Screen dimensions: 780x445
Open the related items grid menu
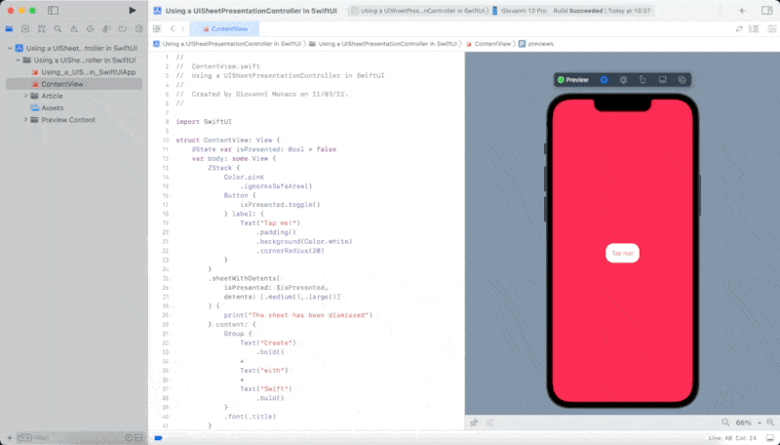pyautogui.click(x=157, y=29)
